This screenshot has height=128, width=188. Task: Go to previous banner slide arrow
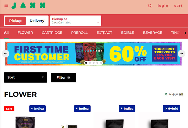coord(5,54)
